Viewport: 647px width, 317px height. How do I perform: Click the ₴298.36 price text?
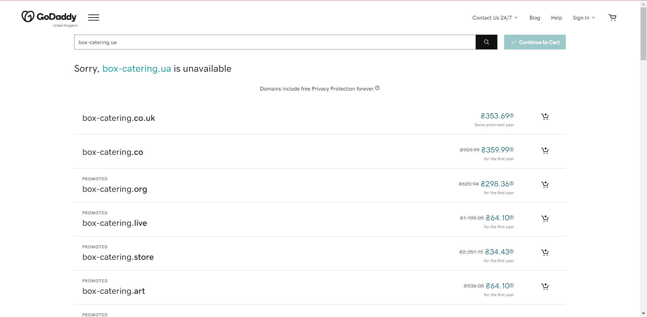point(495,184)
